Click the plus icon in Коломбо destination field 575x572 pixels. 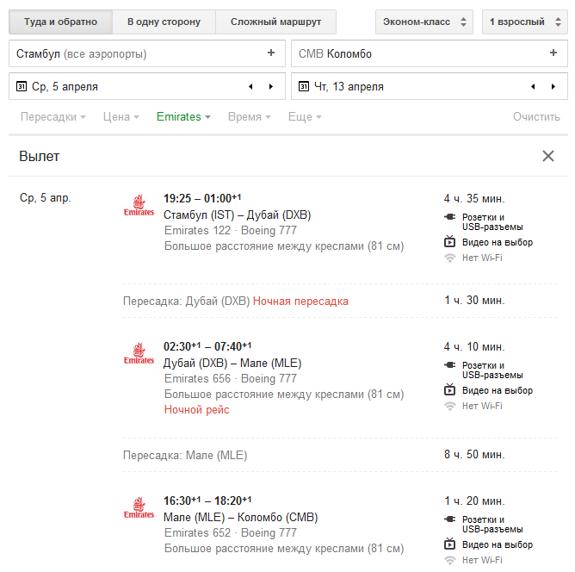553,53
